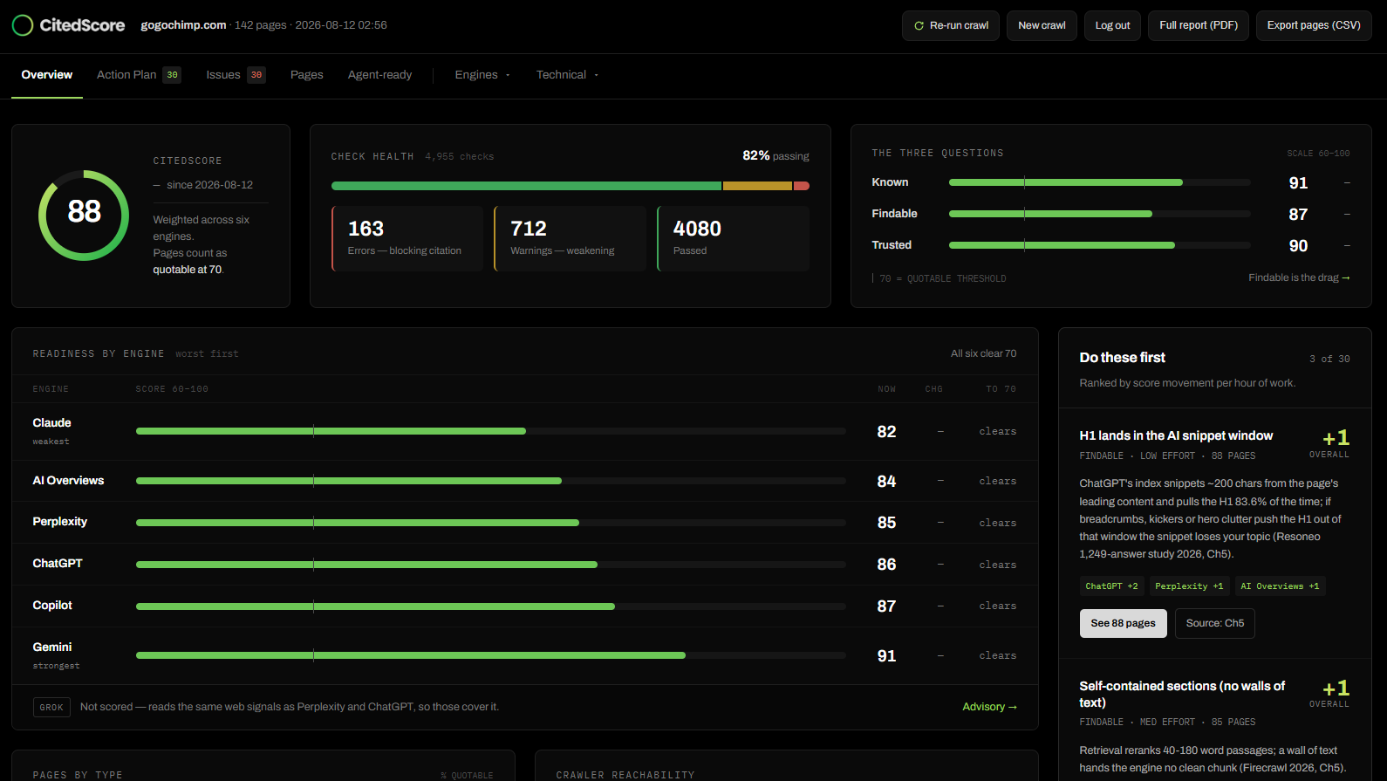This screenshot has width=1387, height=781.
Task: Click the Known score bar
Action: pyautogui.click(x=1099, y=182)
